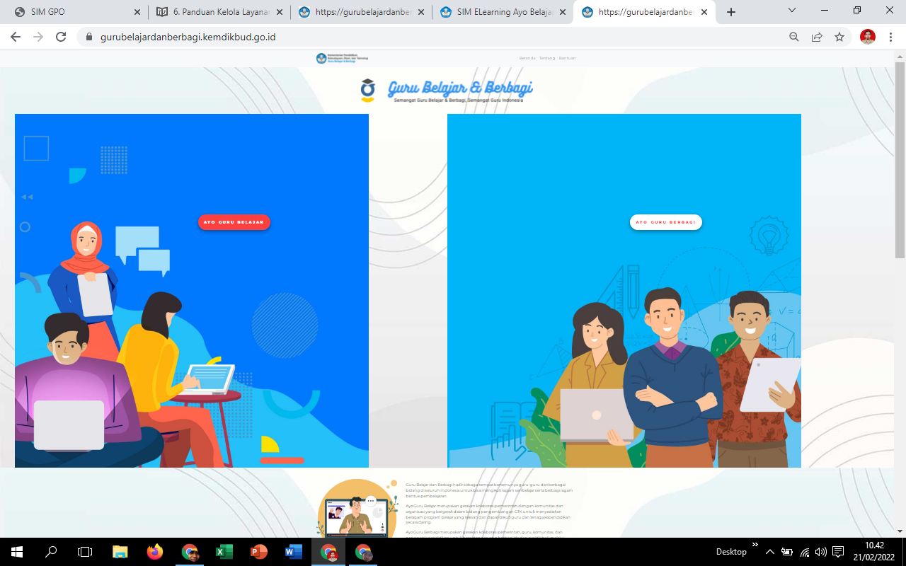Close the active gurubelajardanberbagi tab

[x=704, y=12]
